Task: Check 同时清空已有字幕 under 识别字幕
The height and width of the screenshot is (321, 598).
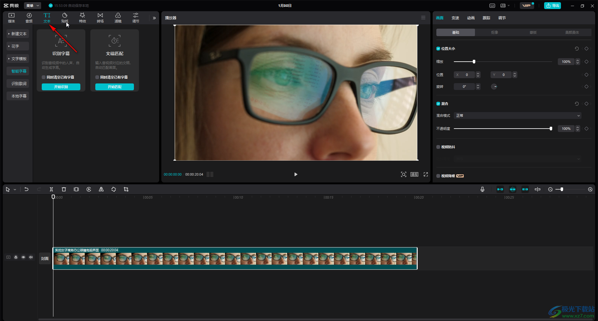Action: click(44, 77)
